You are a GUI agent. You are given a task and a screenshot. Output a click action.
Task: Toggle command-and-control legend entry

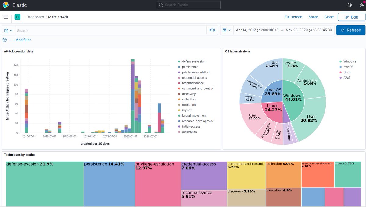coord(198,89)
